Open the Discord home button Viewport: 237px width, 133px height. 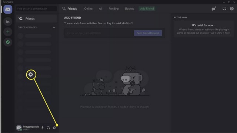click(x=8, y=9)
